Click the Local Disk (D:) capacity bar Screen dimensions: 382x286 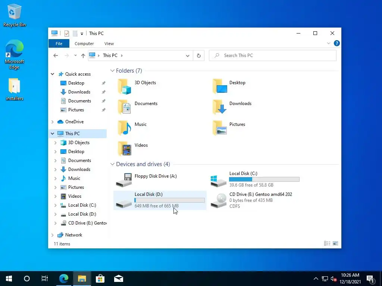169,200
